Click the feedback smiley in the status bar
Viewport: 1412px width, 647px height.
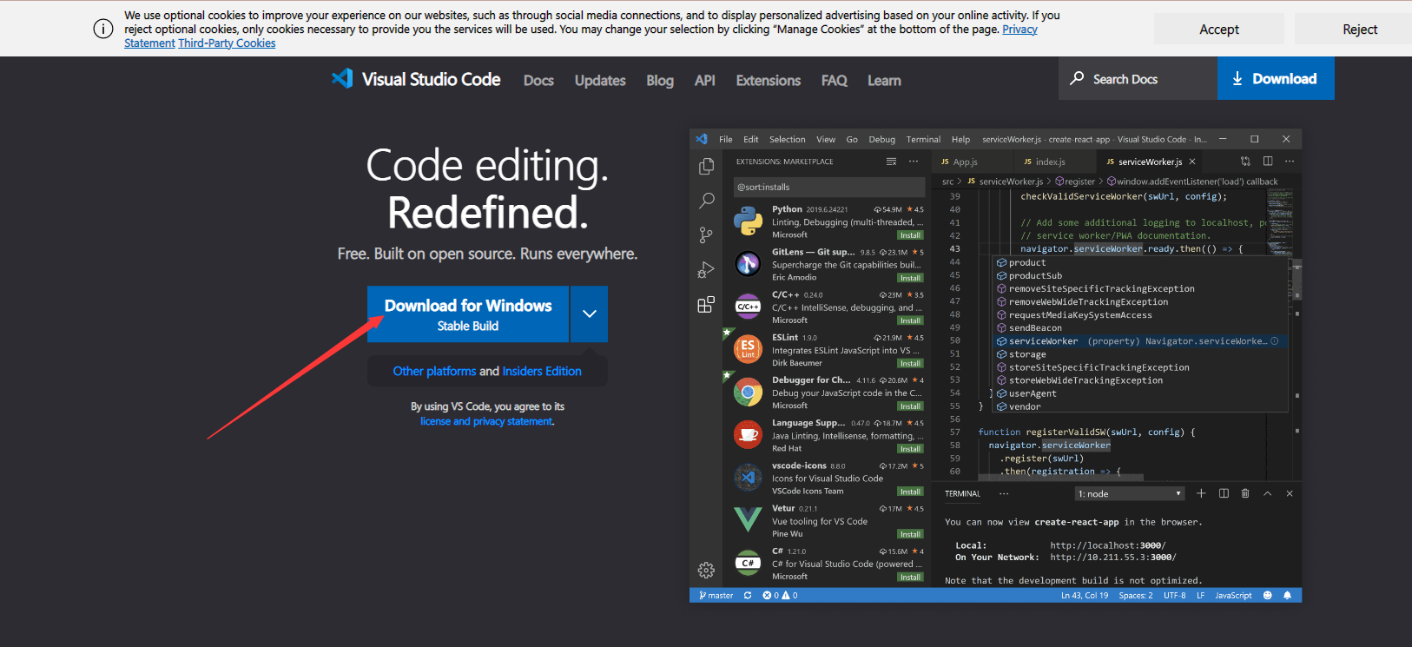[1267, 596]
